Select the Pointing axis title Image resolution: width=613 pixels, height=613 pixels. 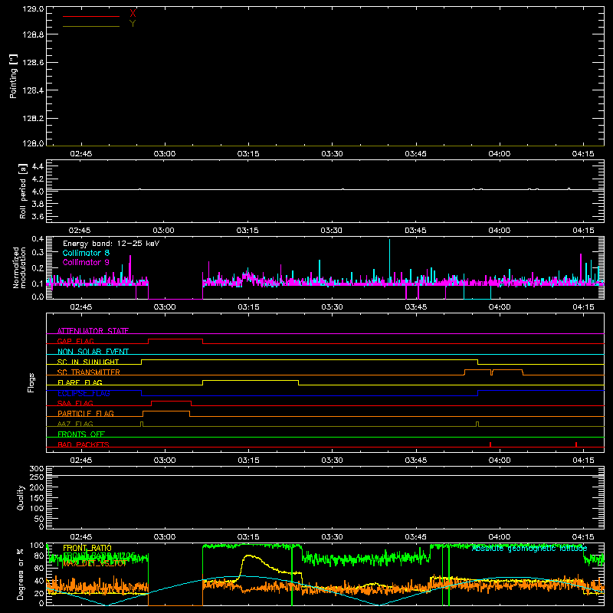click(x=14, y=77)
